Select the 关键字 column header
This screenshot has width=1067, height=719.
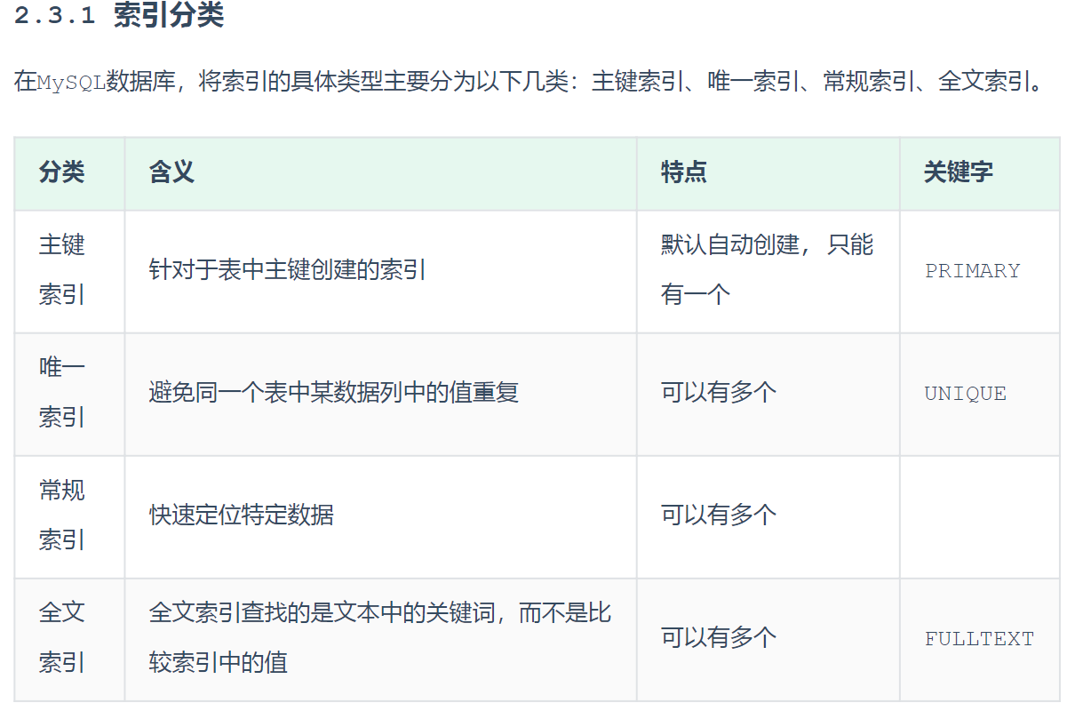point(958,172)
